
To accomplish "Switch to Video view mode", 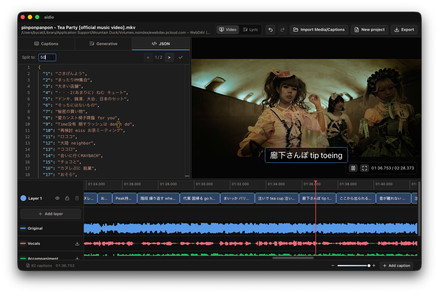I will click(228, 30).
